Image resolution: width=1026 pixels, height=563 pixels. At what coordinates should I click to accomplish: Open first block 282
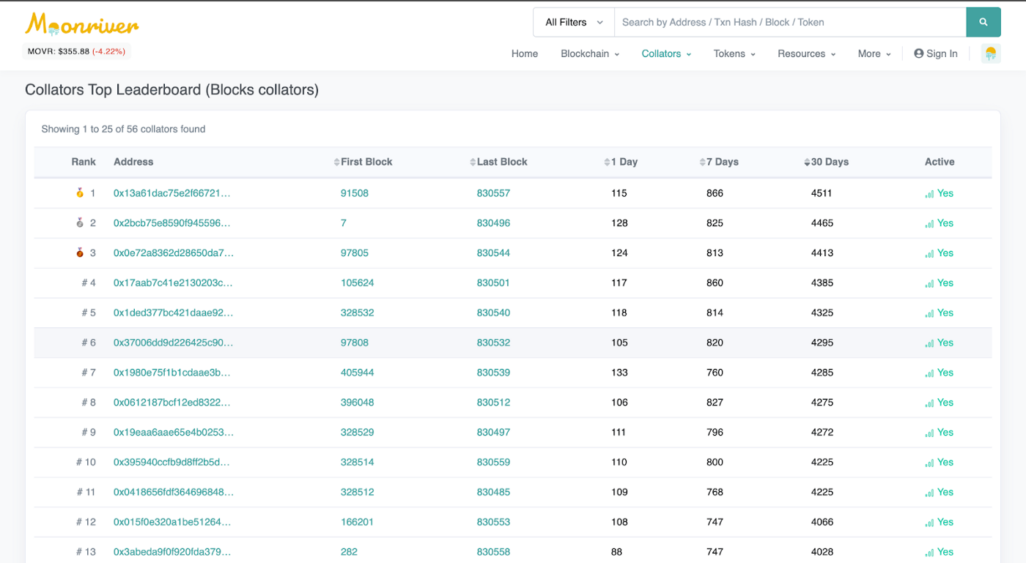[x=349, y=552]
